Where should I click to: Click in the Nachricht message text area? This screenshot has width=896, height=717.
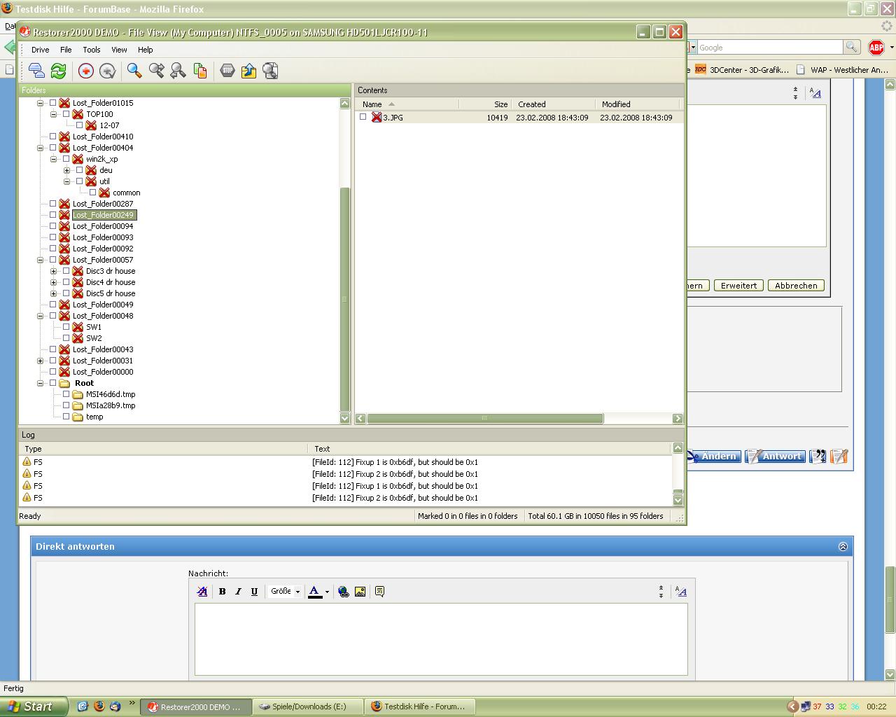point(441,639)
